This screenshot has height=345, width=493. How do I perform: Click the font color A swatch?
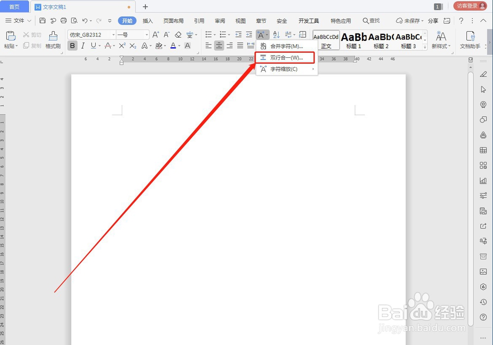pyautogui.click(x=173, y=45)
